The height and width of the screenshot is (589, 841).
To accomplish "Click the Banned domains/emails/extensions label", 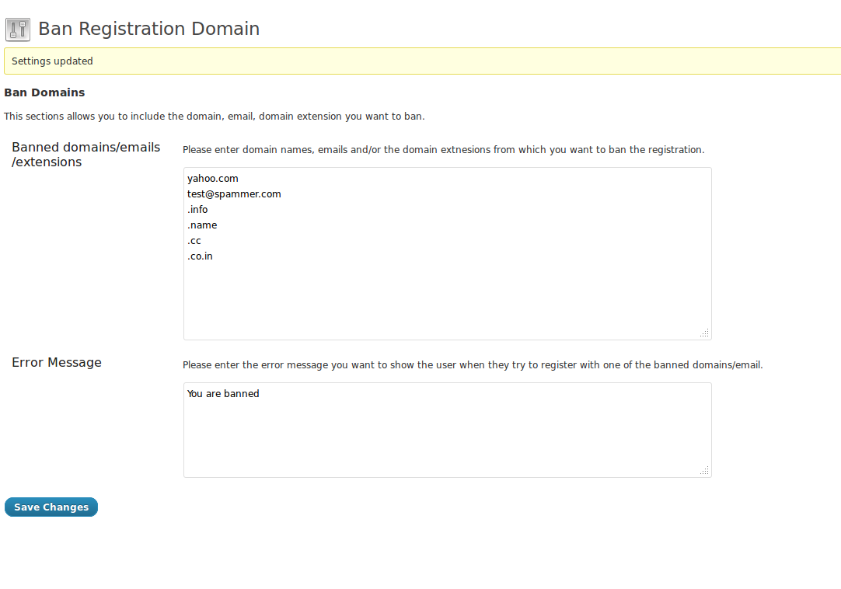I will click(85, 155).
